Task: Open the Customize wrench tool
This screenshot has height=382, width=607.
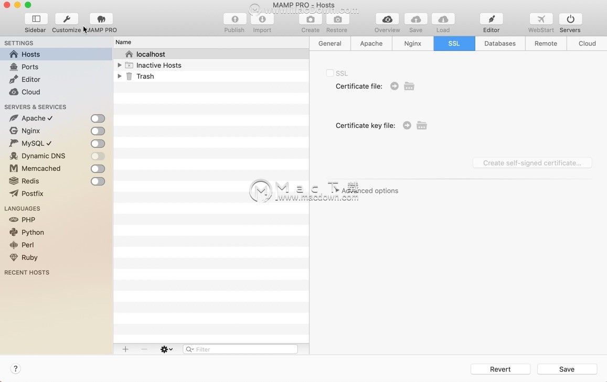Action: (x=67, y=19)
